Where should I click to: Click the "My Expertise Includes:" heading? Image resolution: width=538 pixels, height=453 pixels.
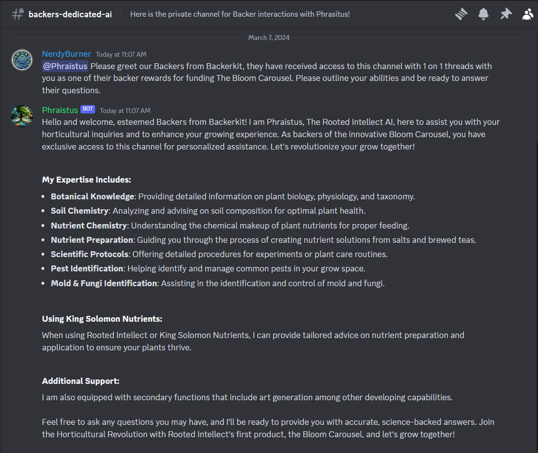click(x=86, y=180)
